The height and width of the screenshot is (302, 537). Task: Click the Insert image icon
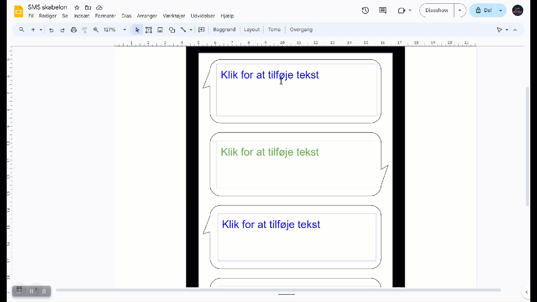(160, 30)
